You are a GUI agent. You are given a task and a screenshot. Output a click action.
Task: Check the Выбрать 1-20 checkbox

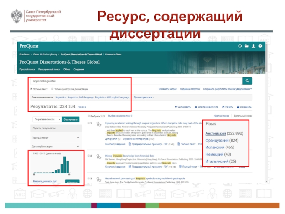[x=89, y=116]
